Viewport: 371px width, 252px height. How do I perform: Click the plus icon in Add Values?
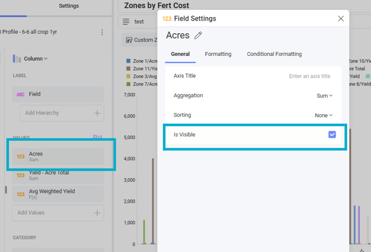pyautogui.click(x=97, y=213)
